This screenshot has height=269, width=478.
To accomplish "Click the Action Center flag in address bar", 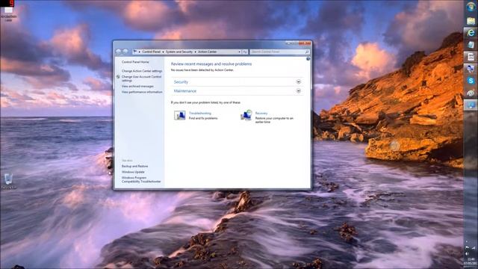I will pyautogui.click(x=135, y=52).
